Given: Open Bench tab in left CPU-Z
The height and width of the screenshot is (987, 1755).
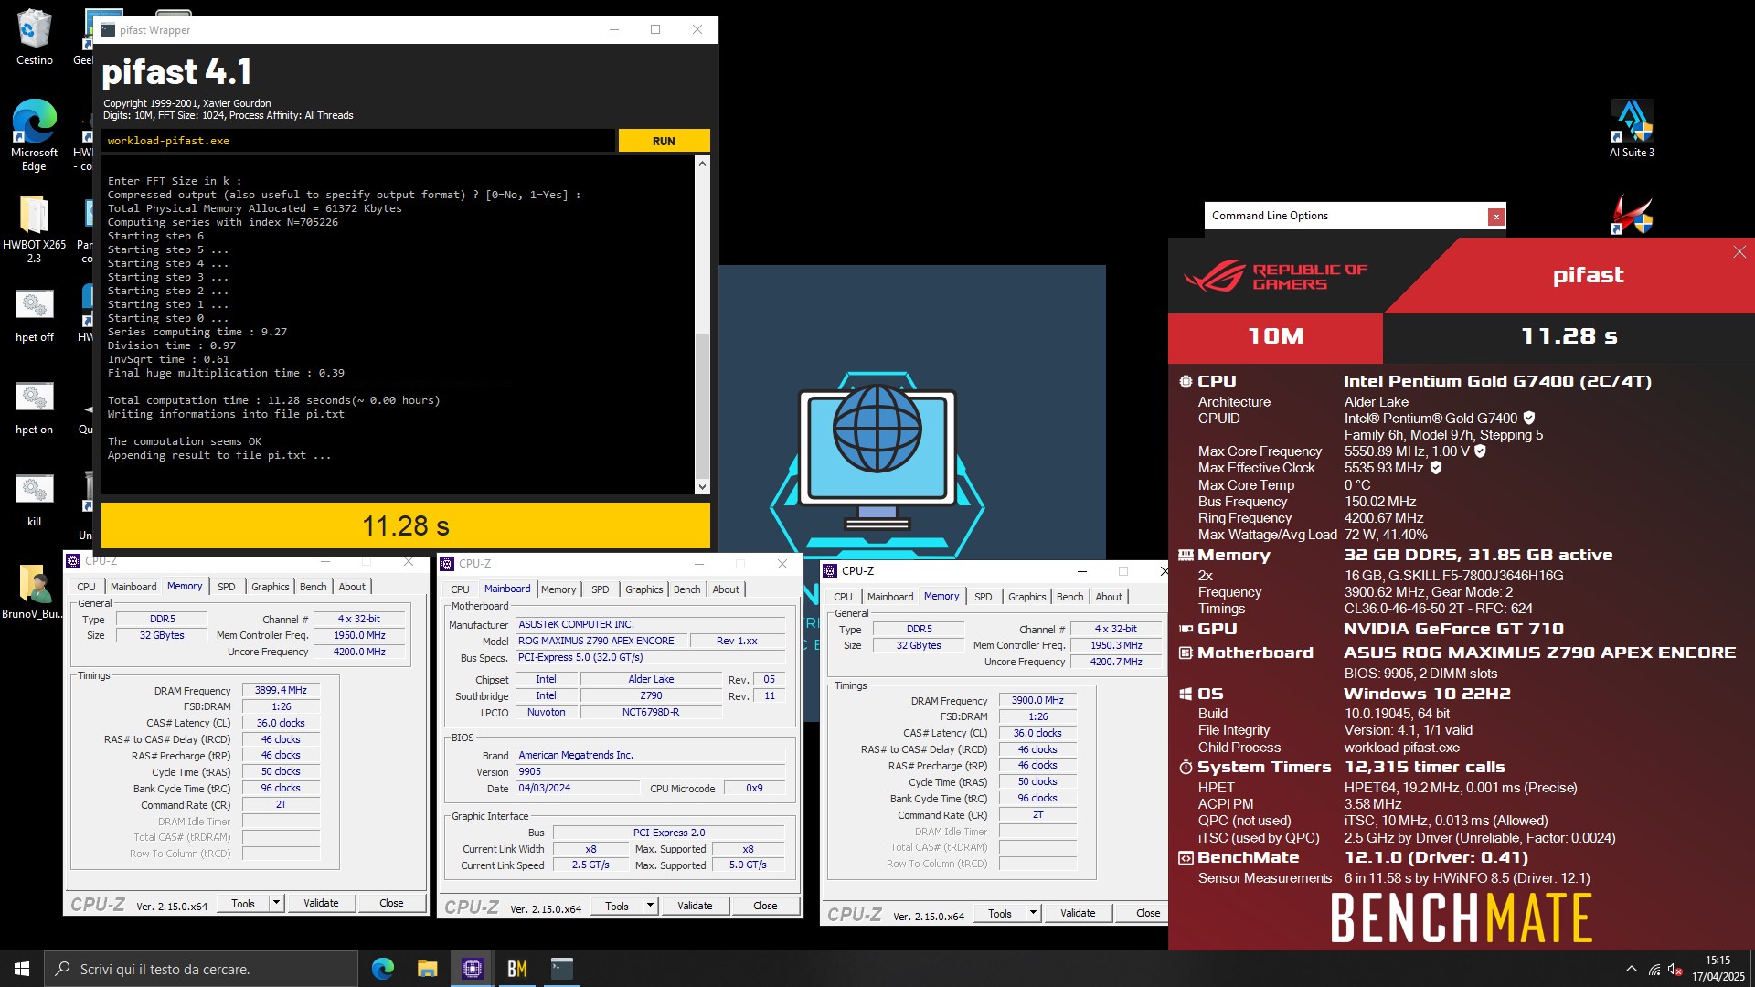Looking at the screenshot, I should [x=313, y=587].
